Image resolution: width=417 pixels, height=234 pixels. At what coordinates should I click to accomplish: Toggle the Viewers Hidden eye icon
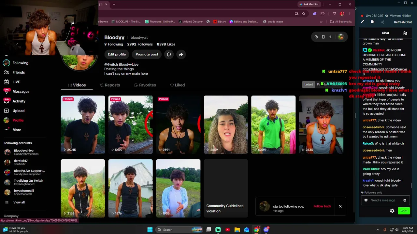coord(386,16)
